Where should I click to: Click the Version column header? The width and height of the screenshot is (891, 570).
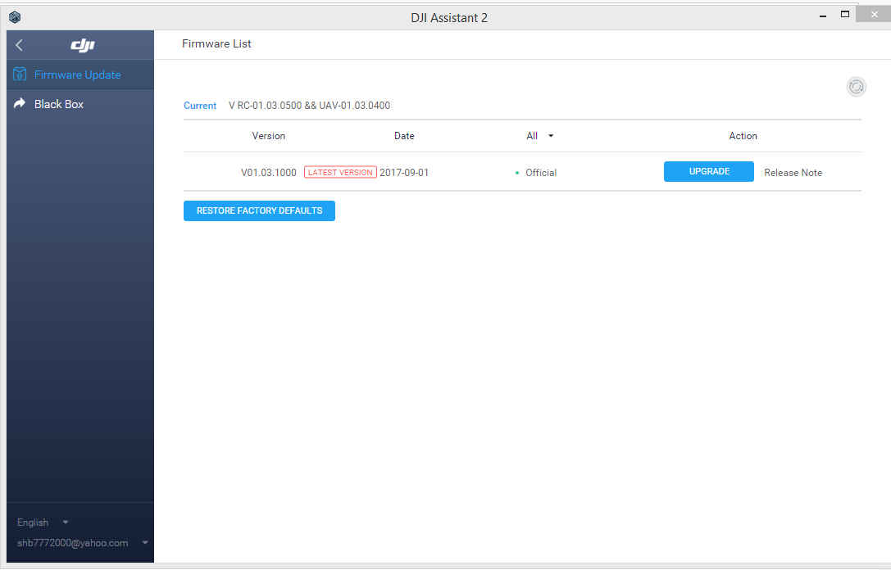click(x=268, y=136)
